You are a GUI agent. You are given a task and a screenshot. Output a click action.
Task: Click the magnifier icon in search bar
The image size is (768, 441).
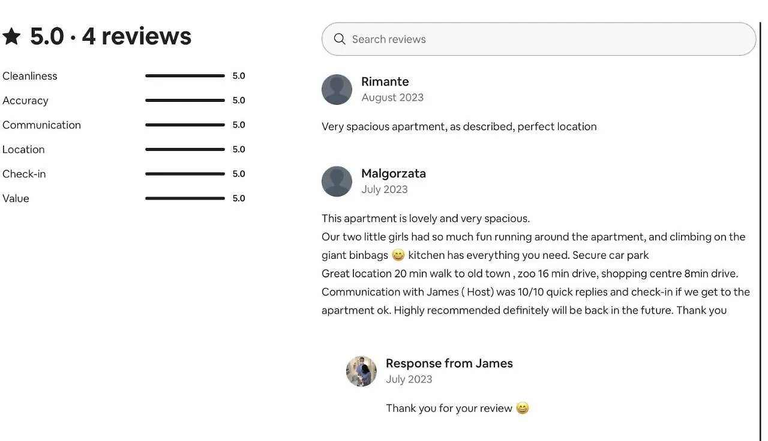340,39
